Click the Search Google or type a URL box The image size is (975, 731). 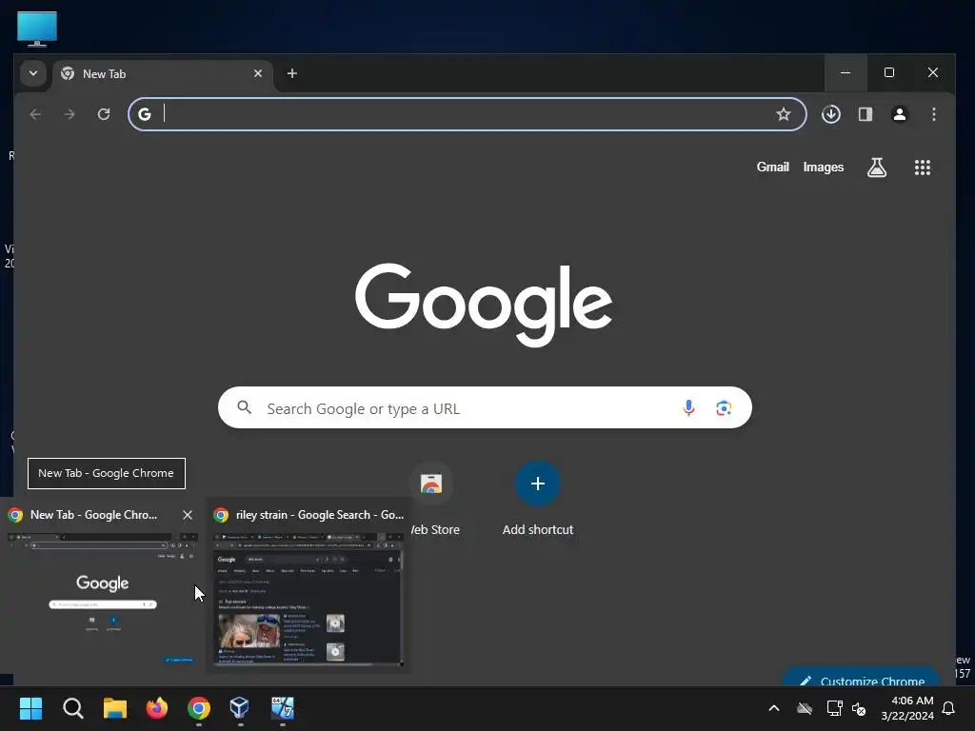tap(485, 407)
